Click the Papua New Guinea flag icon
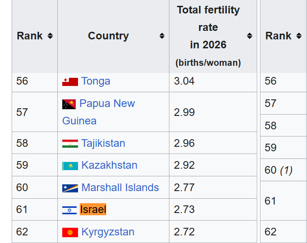Image resolution: width=307 pixels, height=243 pixels. click(x=69, y=104)
